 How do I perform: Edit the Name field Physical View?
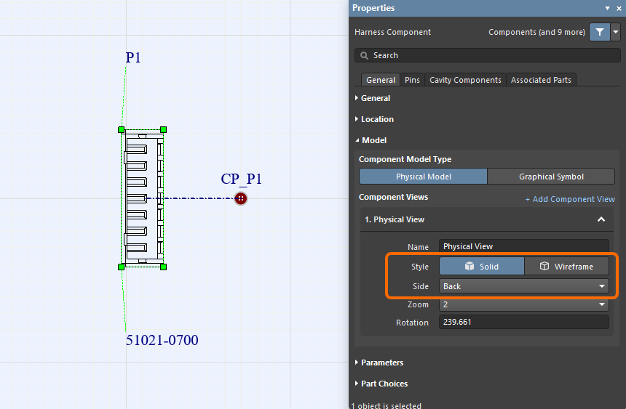pyautogui.click(x=524, y=246)
